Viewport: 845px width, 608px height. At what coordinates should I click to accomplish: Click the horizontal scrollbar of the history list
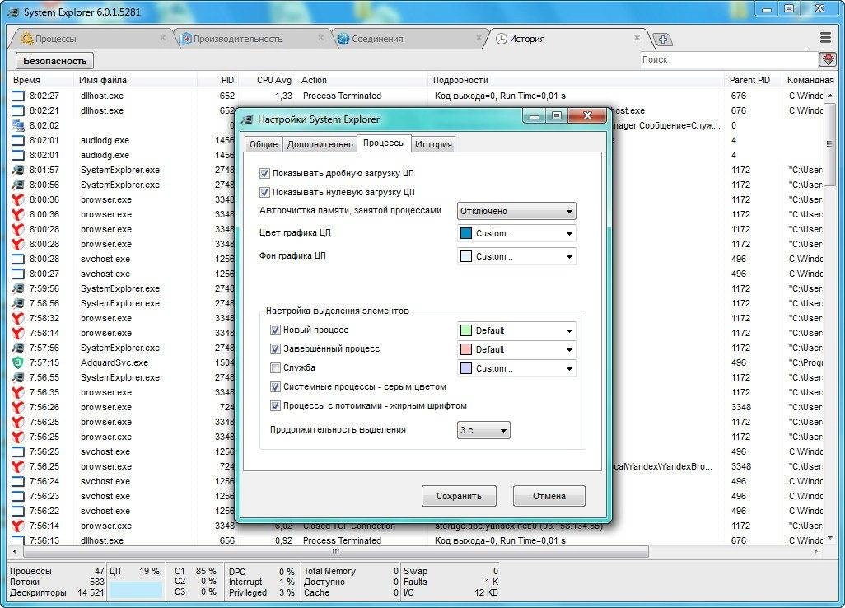335,552
